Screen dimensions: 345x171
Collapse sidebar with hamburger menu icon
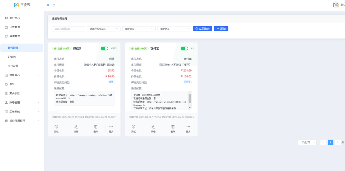(x=48, y=5)
